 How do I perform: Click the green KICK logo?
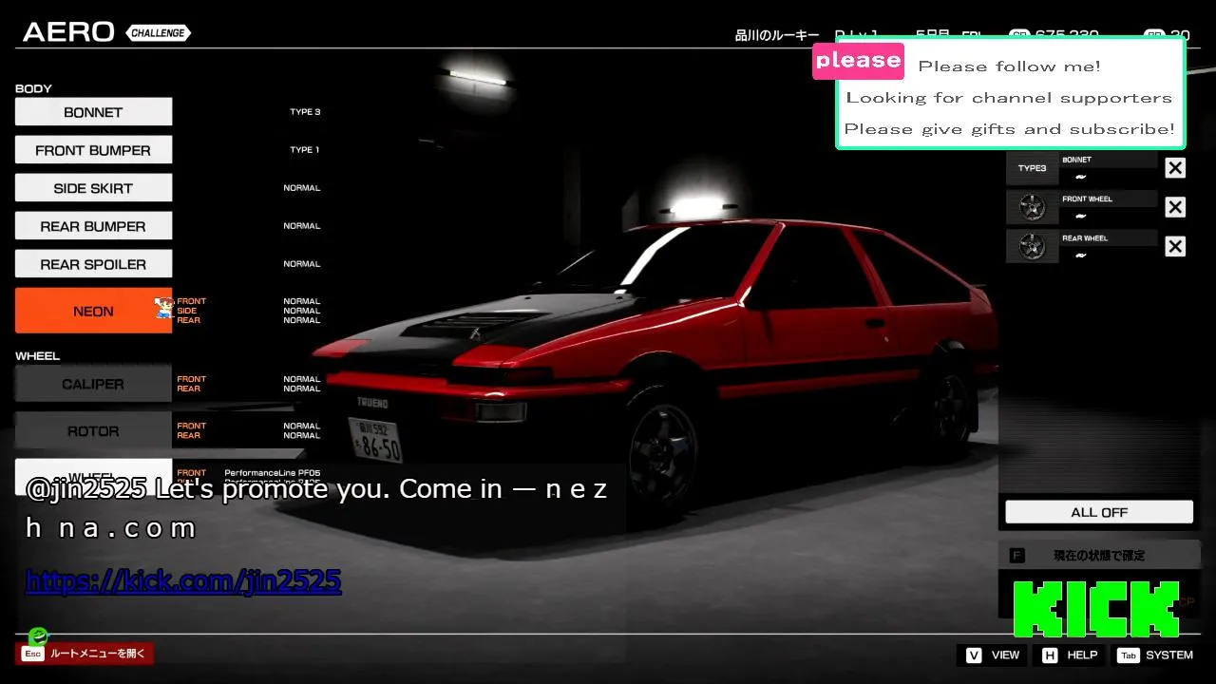[x=1095, y=609]
